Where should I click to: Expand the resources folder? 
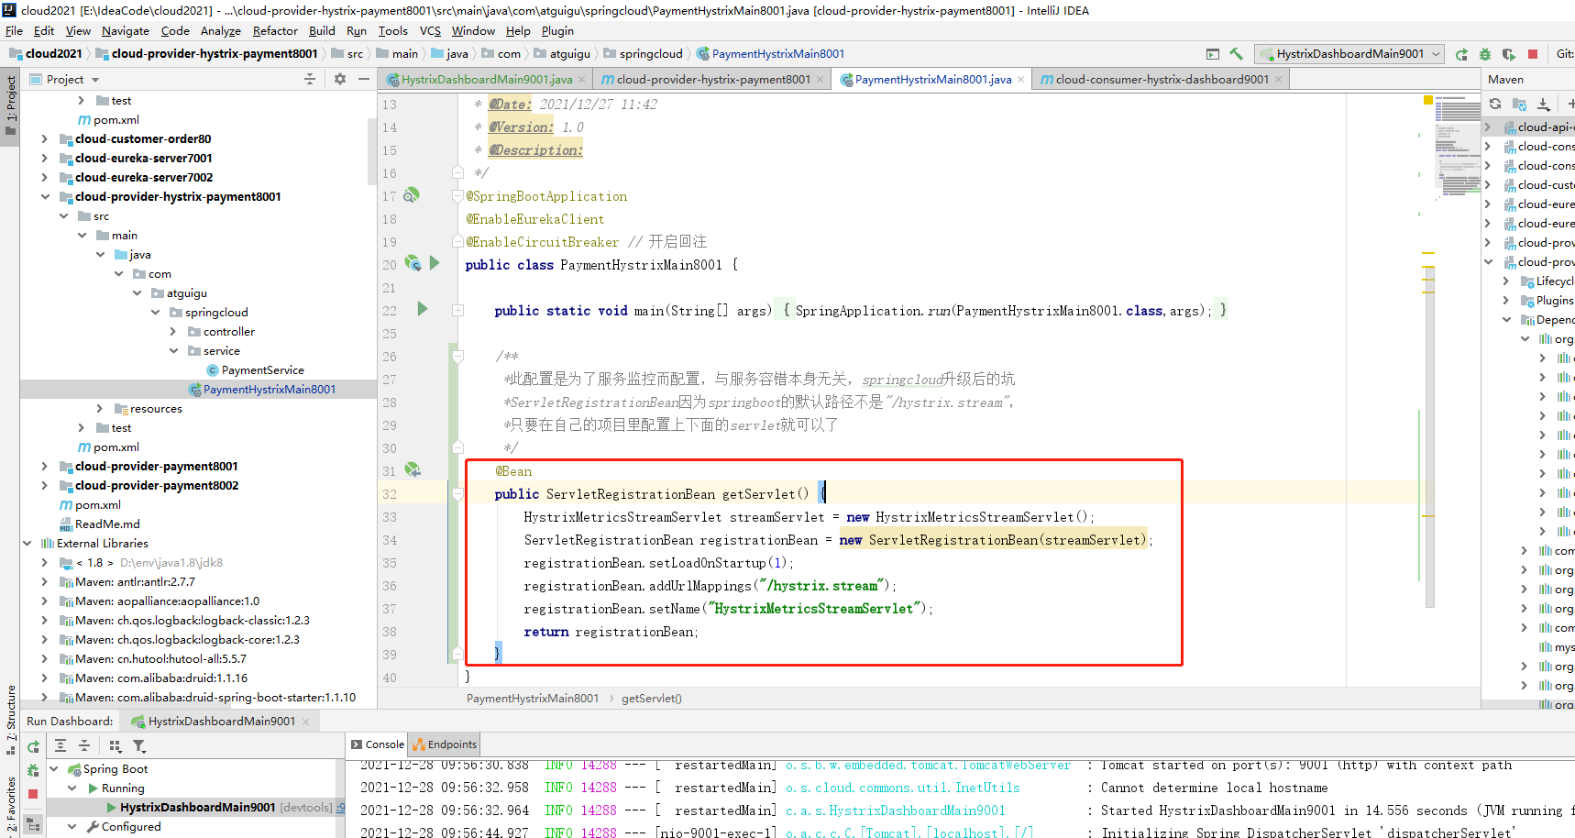(100, 408)
